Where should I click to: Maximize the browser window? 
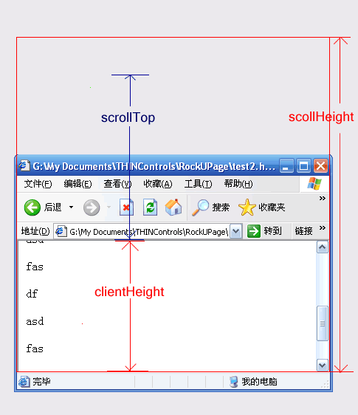(x=303, y=166)
